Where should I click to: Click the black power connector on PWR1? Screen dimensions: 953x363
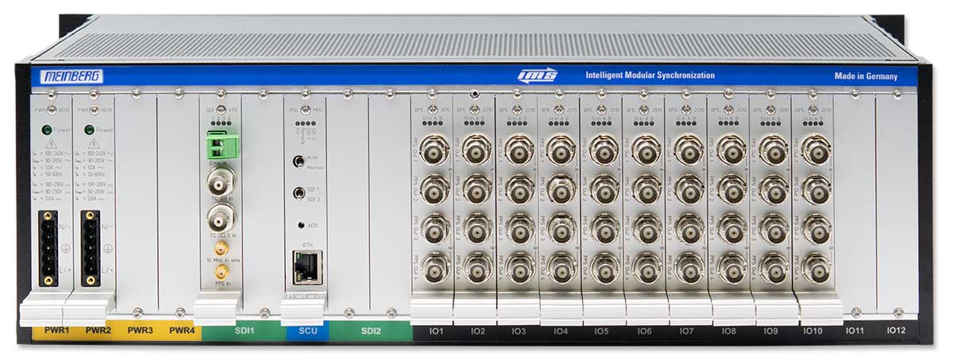point(48,247)
